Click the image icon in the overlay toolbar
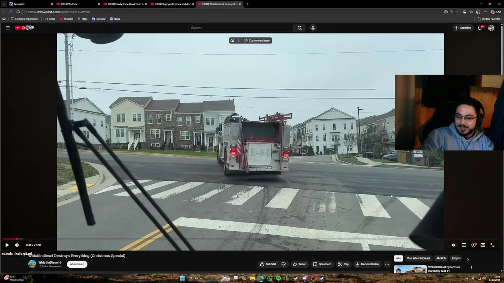Screen dimensions: 504x283 coord(232,40)
